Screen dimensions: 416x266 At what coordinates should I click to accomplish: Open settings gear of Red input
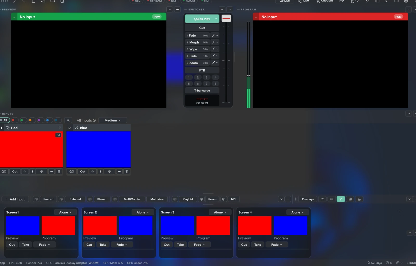point(59,171)
